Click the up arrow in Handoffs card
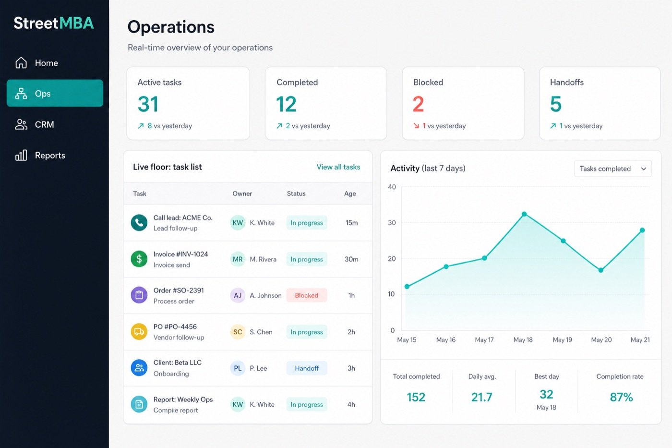The width and height of the screenshot is (672, 448). pyautogui.click(x=553, y=126)
